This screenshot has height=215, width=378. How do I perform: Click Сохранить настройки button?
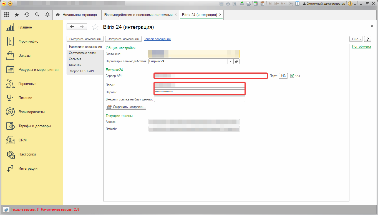(126, 107)
